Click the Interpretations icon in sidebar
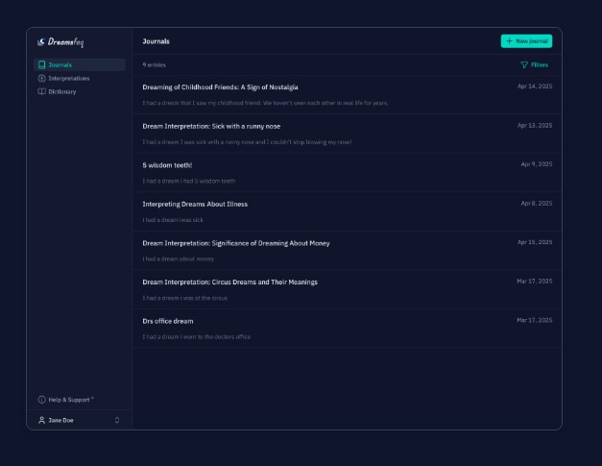The width and height of the screenshot is (602, 466). 41,79
